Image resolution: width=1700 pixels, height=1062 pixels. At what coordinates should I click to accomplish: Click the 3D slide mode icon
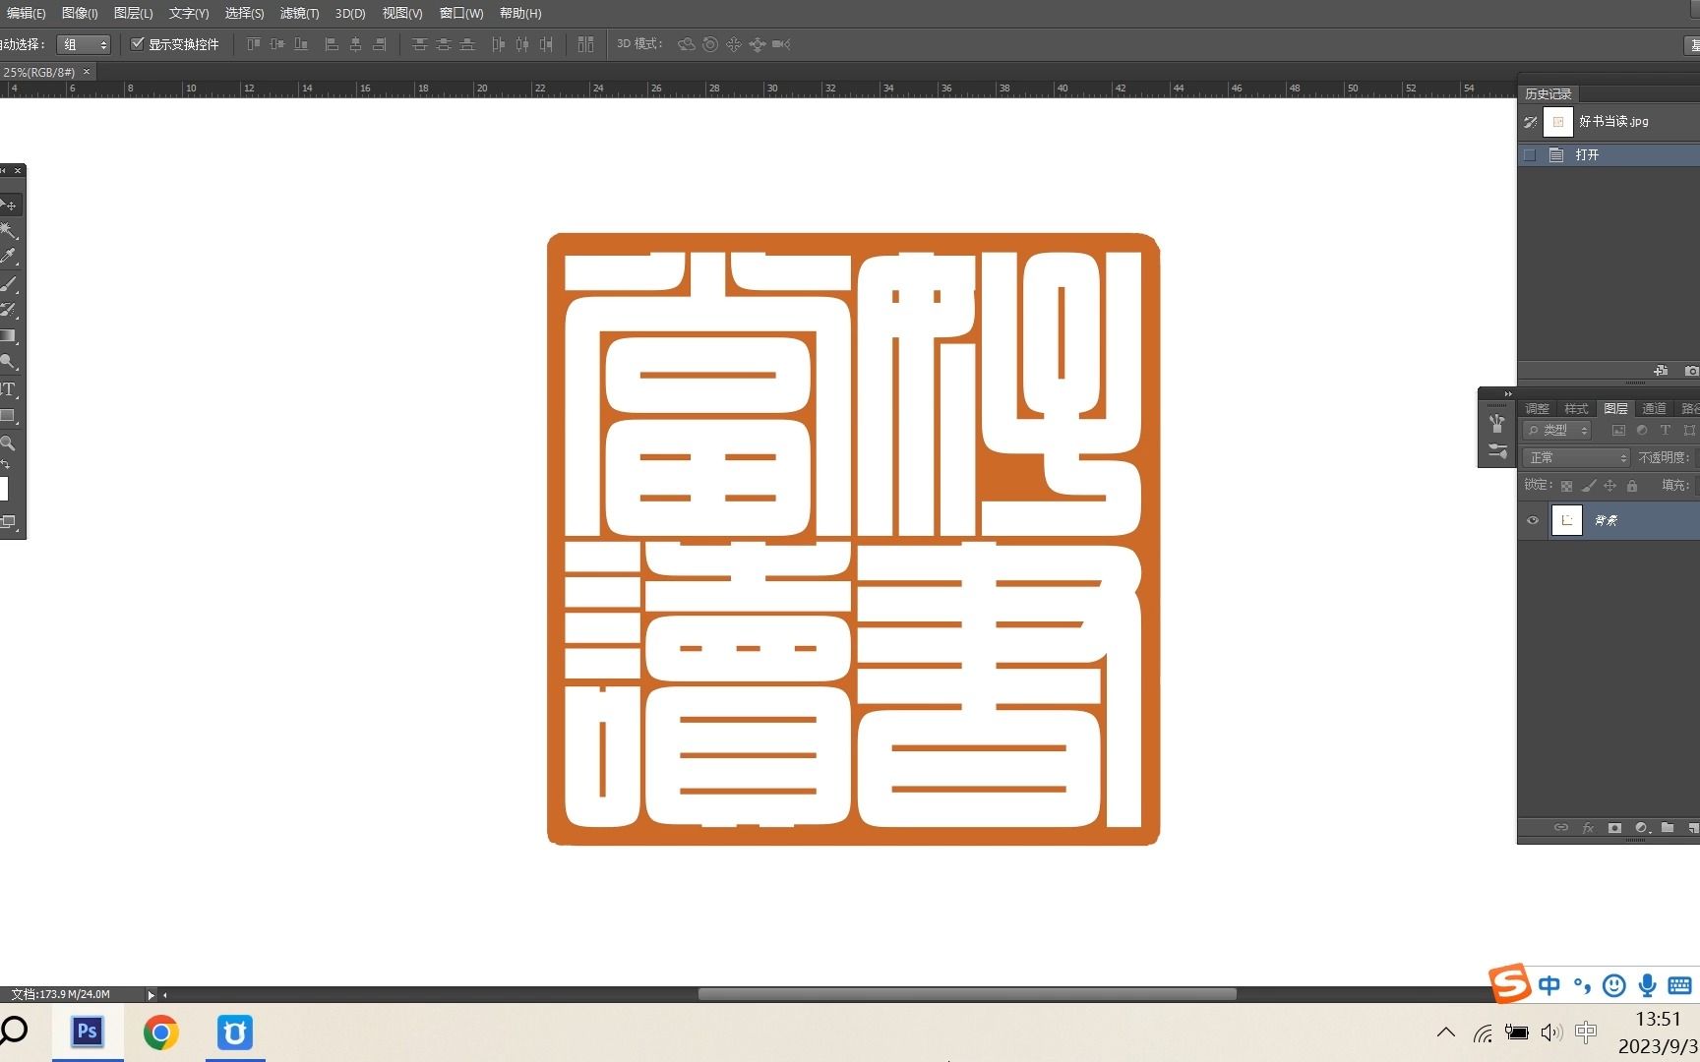[758, 44]
